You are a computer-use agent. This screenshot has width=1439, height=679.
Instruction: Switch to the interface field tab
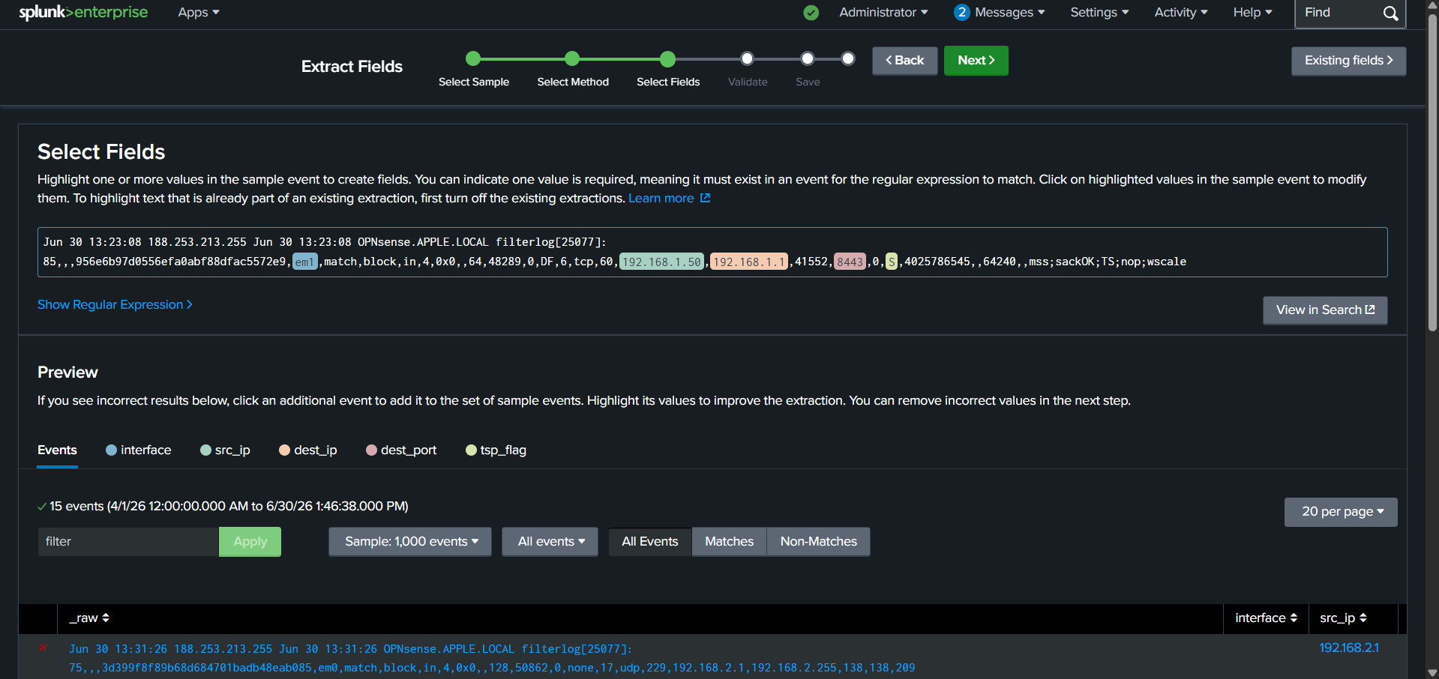pyautogui.click(x=139, y=450)
